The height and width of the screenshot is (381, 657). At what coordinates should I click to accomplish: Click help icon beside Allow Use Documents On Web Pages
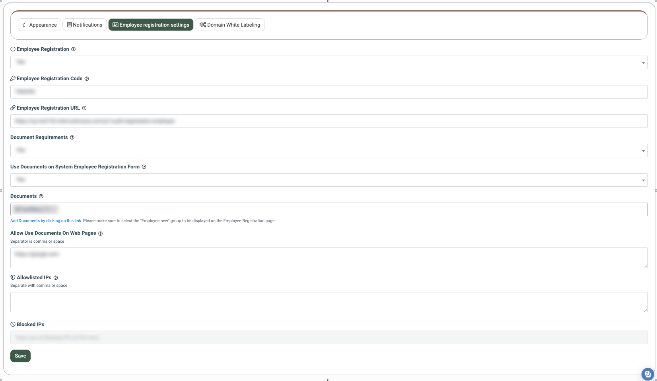tap(101, 234)
